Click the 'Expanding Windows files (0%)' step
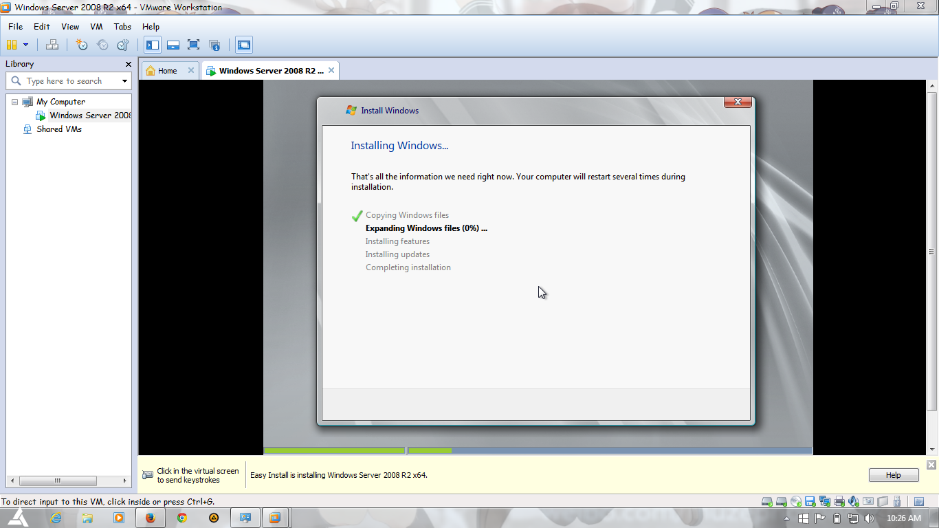The height and width of the screenshot is (528, 939). click(x=426, y=228)
